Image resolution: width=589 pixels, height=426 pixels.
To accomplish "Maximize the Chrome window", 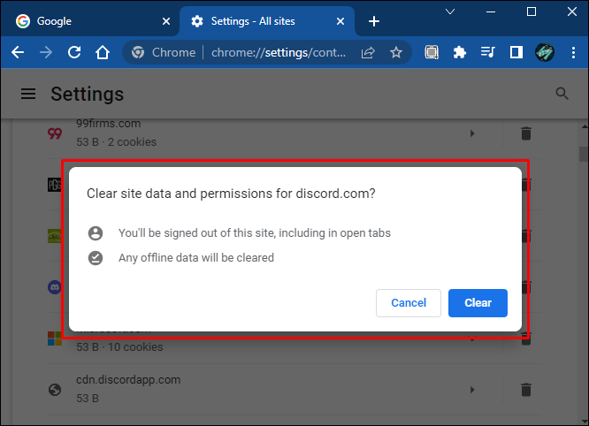I will [532, 11].
